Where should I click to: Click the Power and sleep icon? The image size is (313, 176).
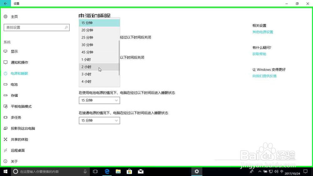(x=6, y=74)
